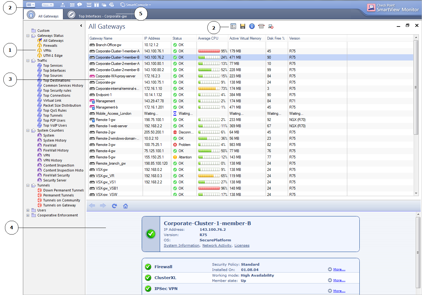Open Tunnels on Gateway view

pyautogui.click(x=59, y=205)
